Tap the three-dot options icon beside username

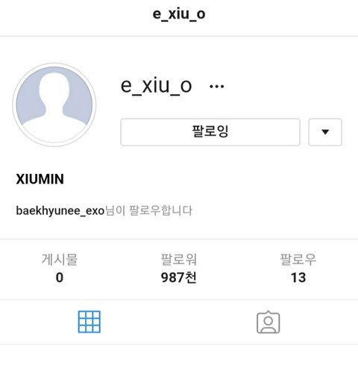(x=216, y=87)
